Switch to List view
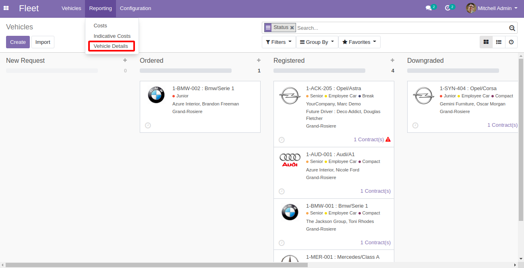524x268 pixels. pos(499,42)
